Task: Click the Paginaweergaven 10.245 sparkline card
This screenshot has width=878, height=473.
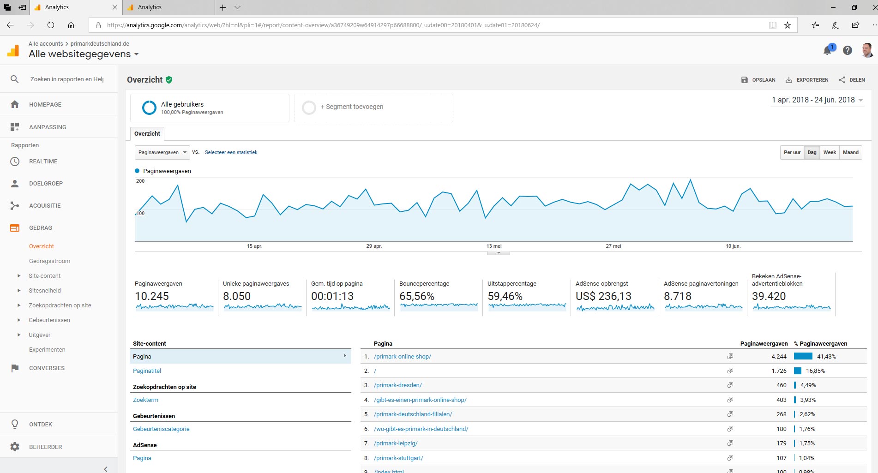Action: (x=174, y=297)
